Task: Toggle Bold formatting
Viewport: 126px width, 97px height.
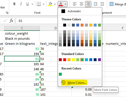Action: (x=14, y=4)
